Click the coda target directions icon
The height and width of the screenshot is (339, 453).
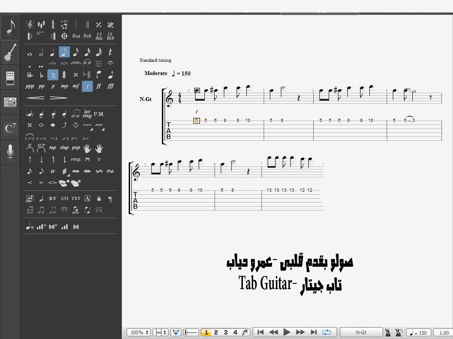point(64,36)
